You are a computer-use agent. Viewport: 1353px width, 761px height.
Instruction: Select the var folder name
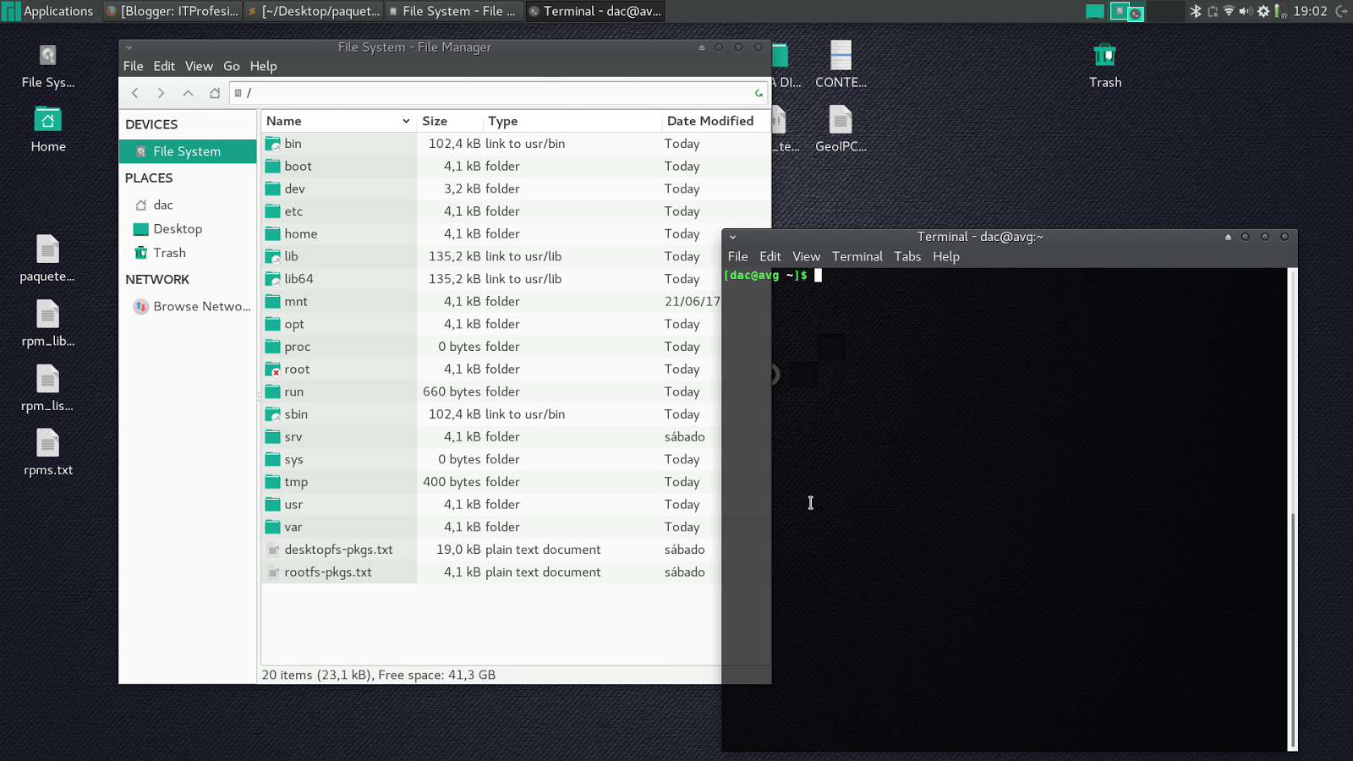pos(293,527)
